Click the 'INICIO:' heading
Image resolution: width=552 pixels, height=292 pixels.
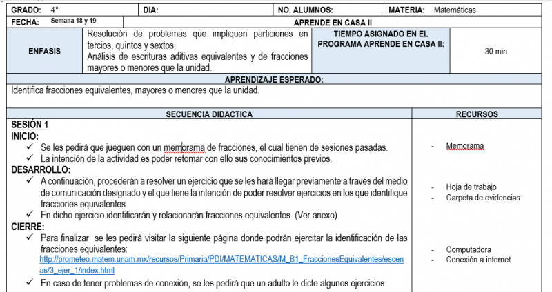tap(25, 136)
